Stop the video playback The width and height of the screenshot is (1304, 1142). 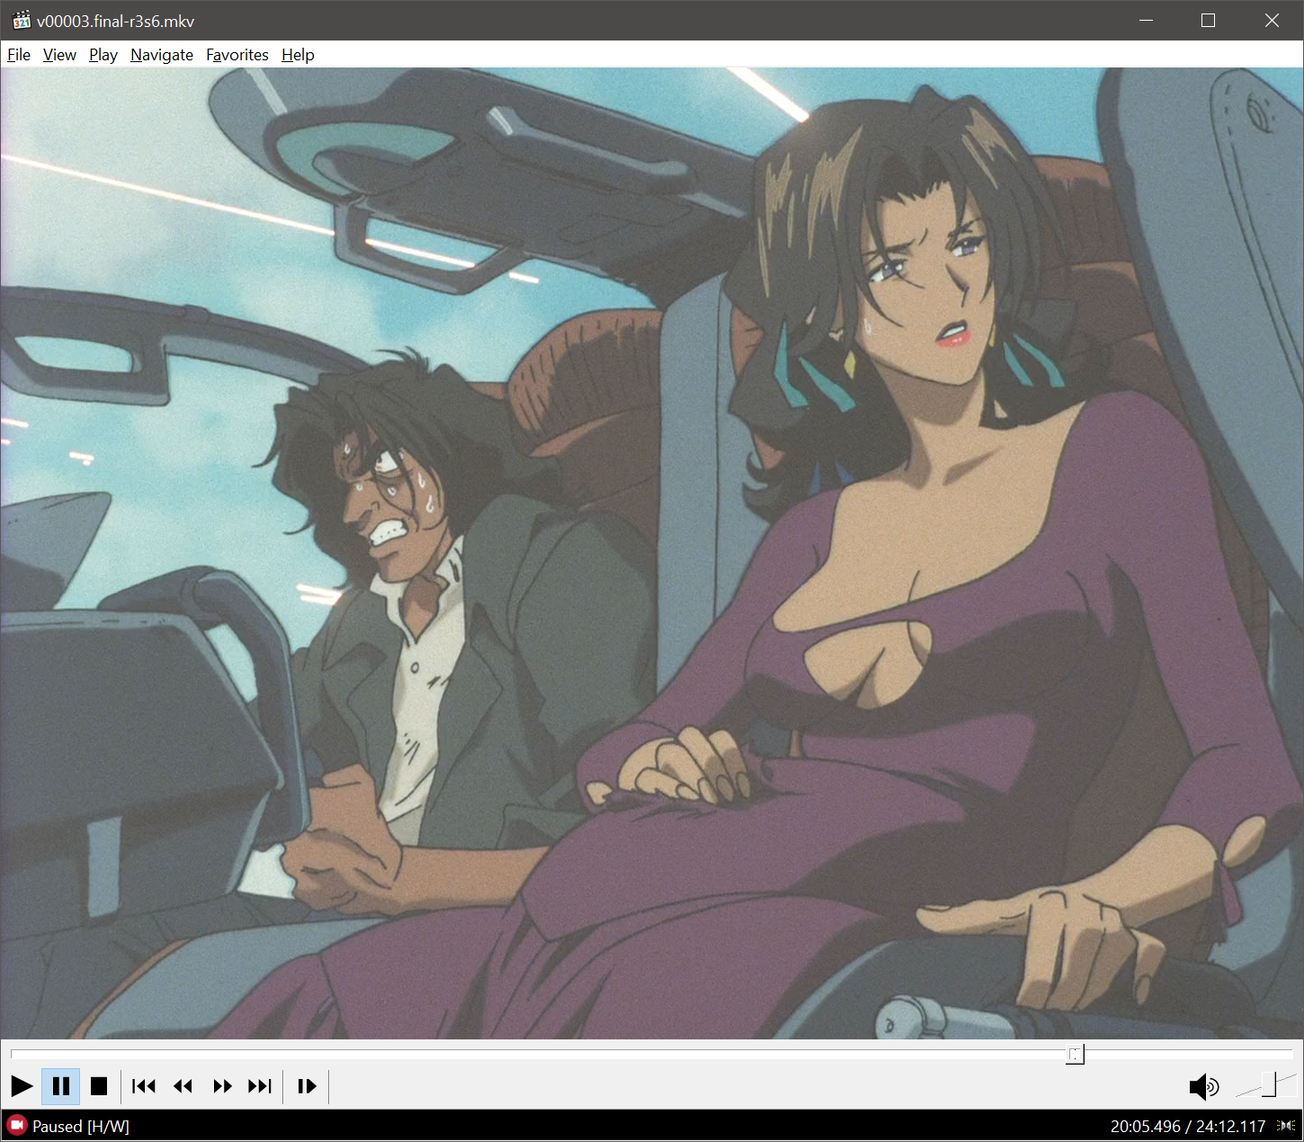coord(99,1086)
